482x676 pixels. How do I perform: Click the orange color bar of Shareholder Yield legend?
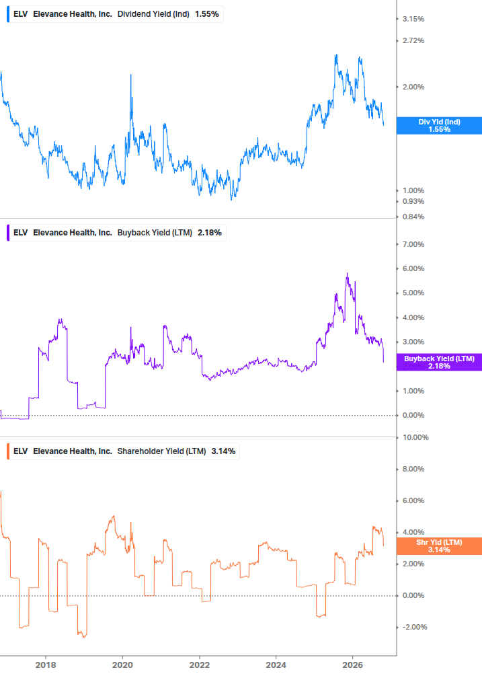point(8,451)
